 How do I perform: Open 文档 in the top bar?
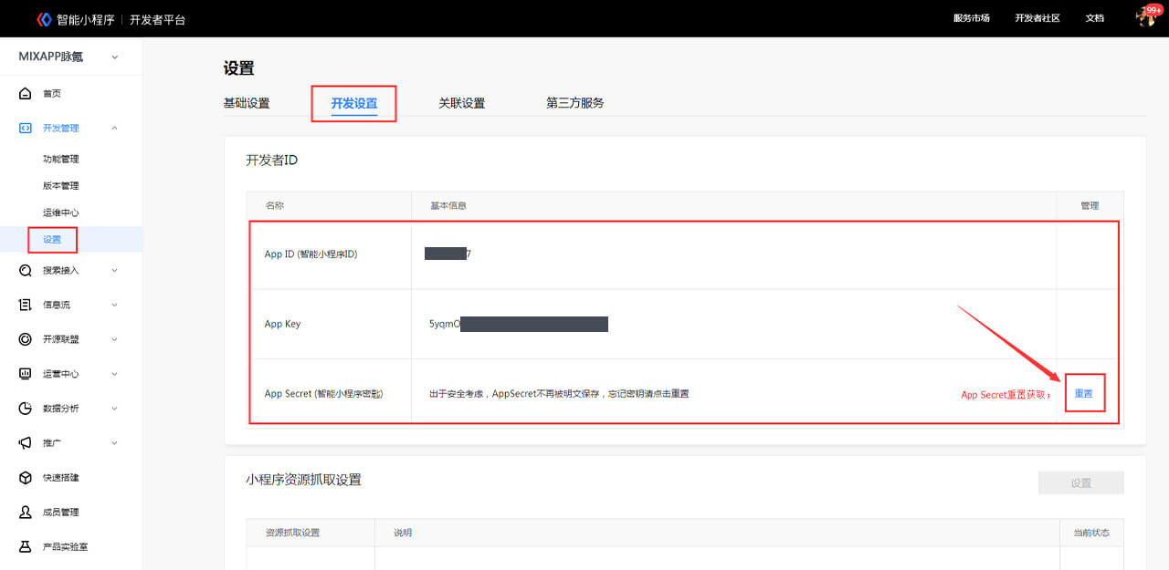click(x=1095, y=18)
